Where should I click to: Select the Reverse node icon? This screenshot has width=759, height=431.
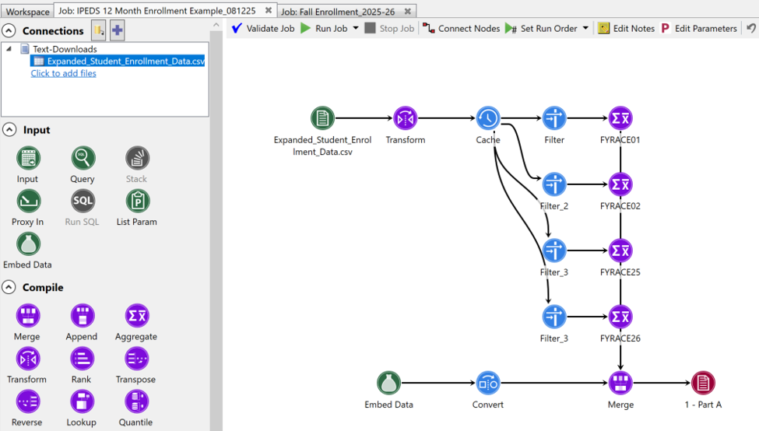pos(28,401)
